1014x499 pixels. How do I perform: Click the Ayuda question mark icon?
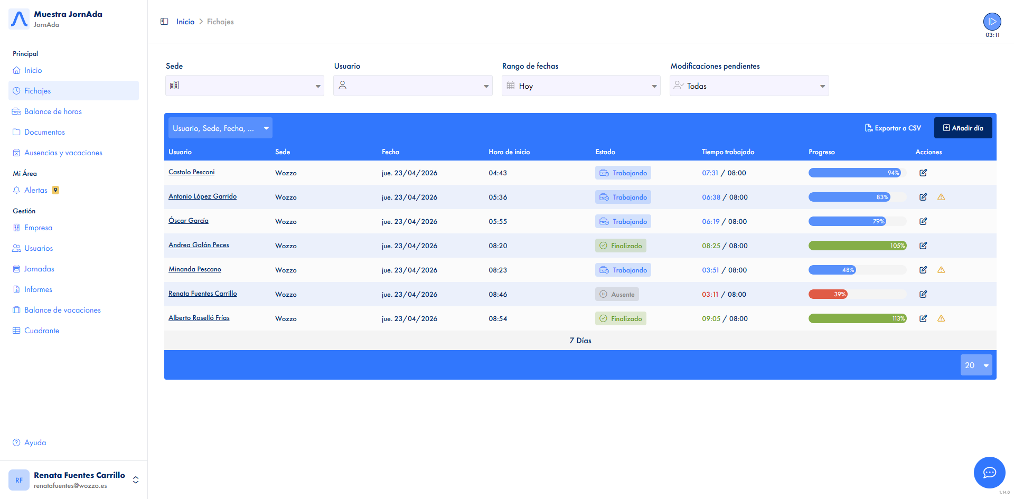click(x=15, y=442)
